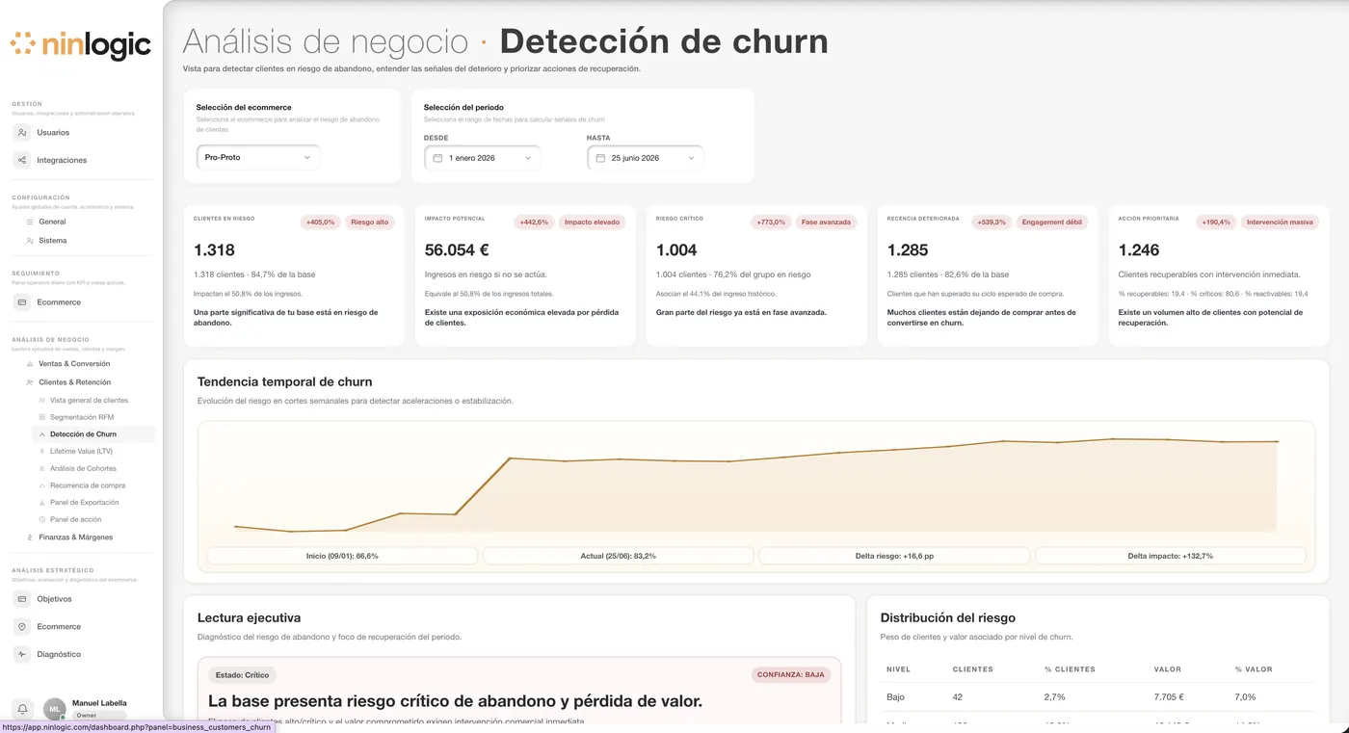Click the calendar icon in Desde field

[437, 158]
